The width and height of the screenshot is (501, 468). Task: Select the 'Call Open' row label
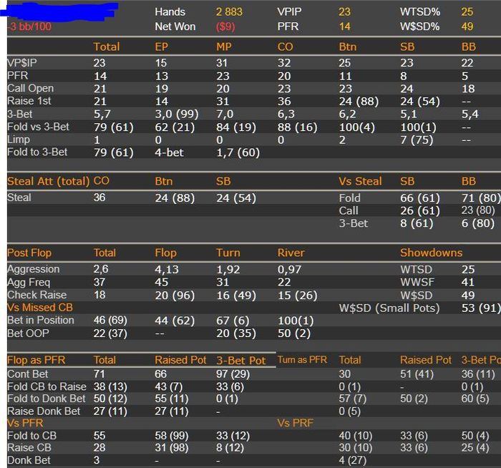point(30,88)
